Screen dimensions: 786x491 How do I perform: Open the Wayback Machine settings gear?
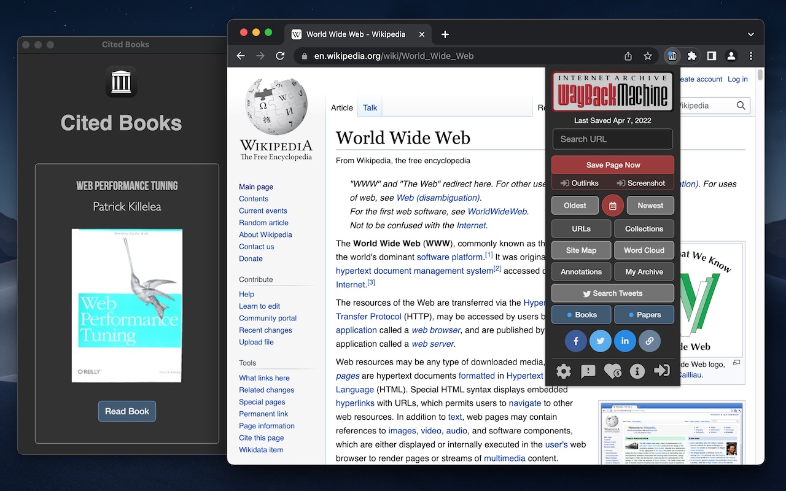[563, 371]
